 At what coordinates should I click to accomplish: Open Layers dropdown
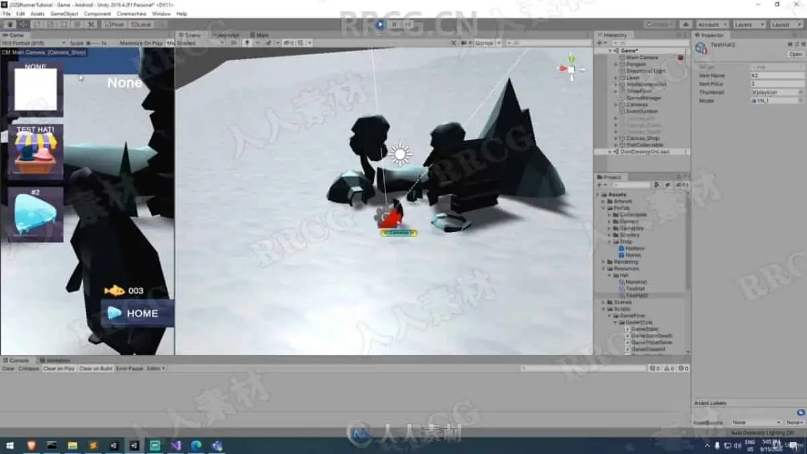(748, 24)
